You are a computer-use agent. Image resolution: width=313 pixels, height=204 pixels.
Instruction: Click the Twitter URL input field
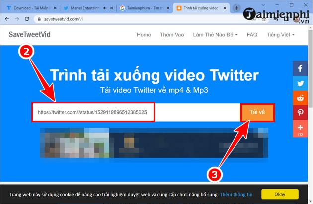[x=136, y=112]
